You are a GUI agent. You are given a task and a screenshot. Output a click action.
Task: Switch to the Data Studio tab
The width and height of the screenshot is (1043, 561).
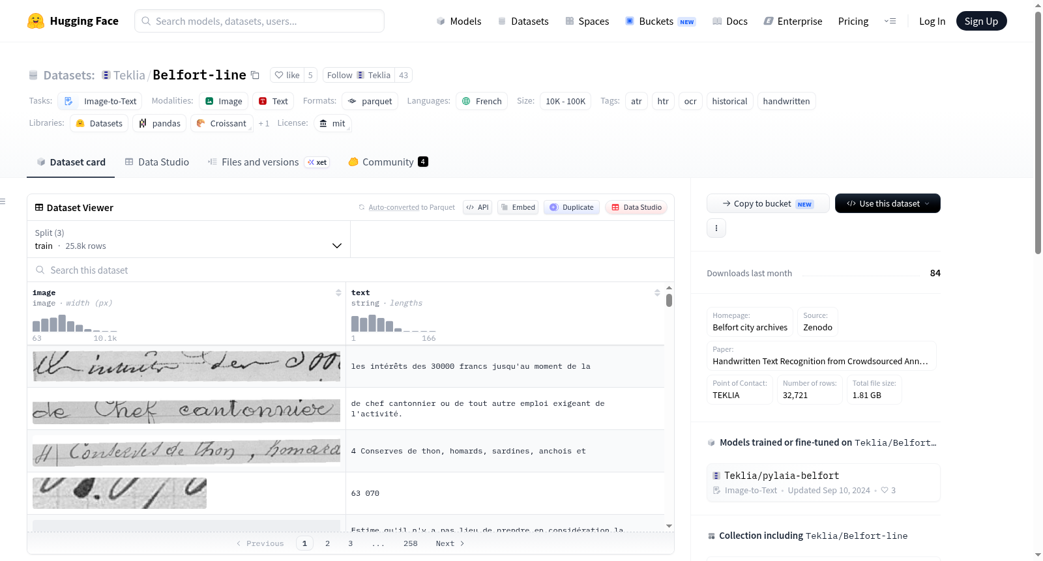[x=156, y=162]
